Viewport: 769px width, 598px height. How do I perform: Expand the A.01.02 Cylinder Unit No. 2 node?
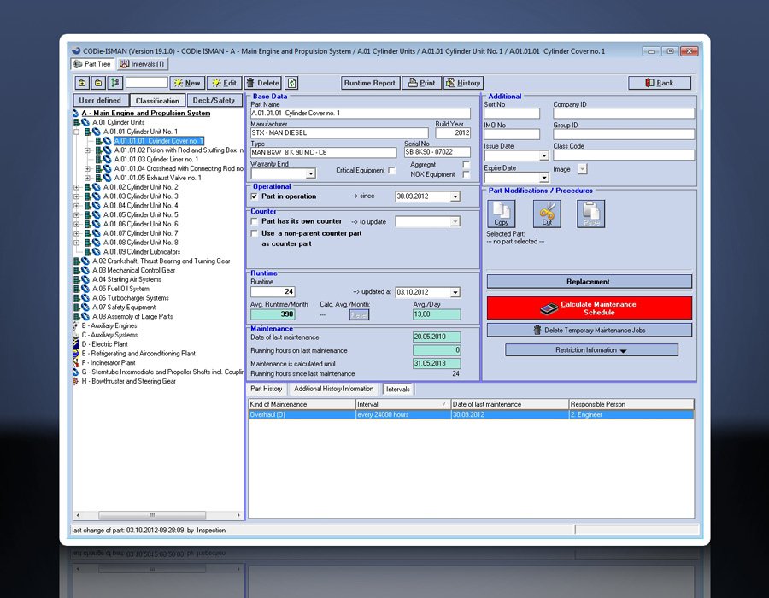[77, 187]
